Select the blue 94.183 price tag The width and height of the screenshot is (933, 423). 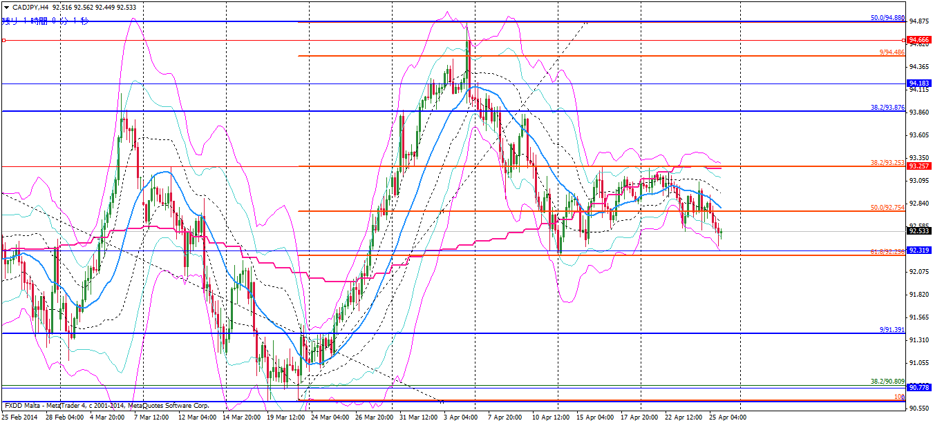pos(919,83)
